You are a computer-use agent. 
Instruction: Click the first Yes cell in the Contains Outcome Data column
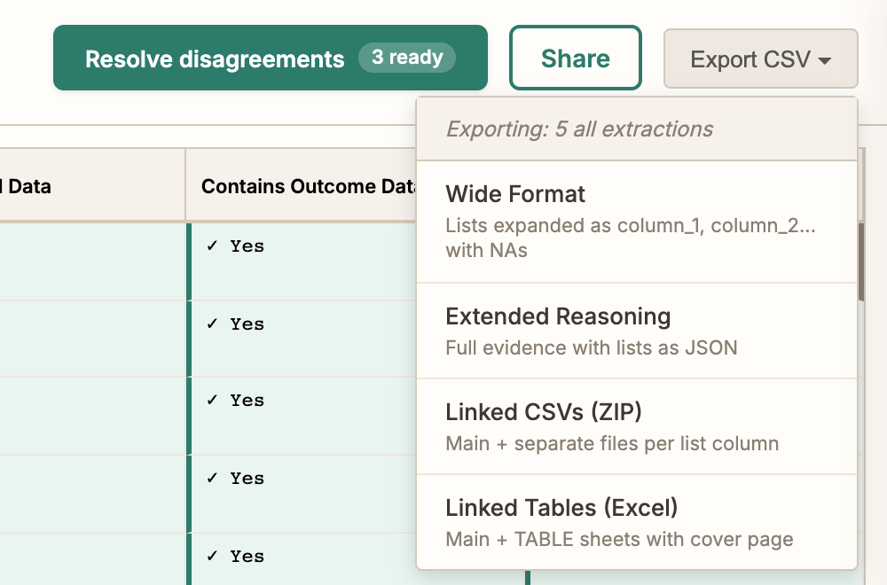click(x=302, y=261)
